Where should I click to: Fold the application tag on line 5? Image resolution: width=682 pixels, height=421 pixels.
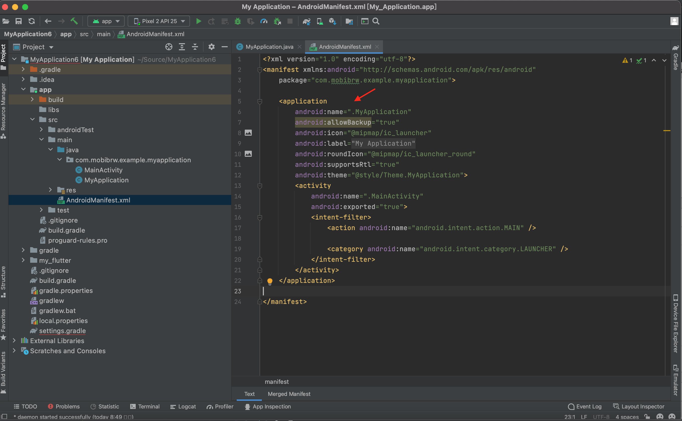[260, 101]
